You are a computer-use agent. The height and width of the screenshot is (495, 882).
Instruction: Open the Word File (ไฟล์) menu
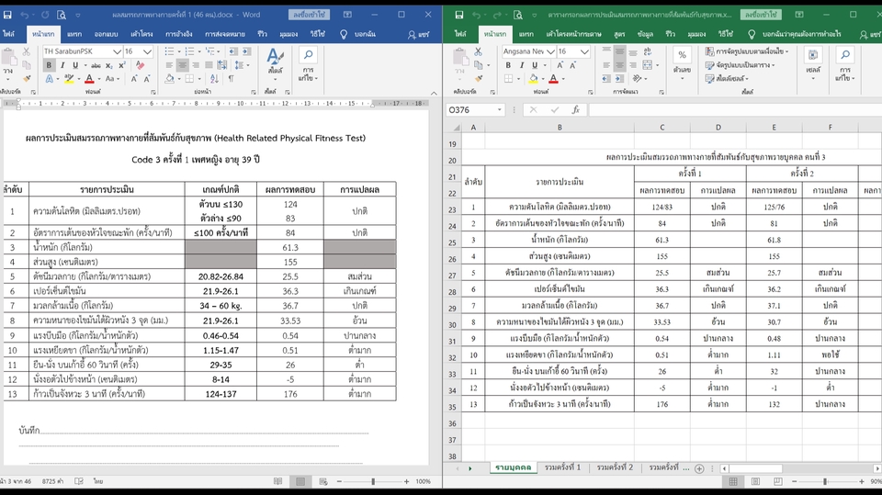tap(8, 34)
